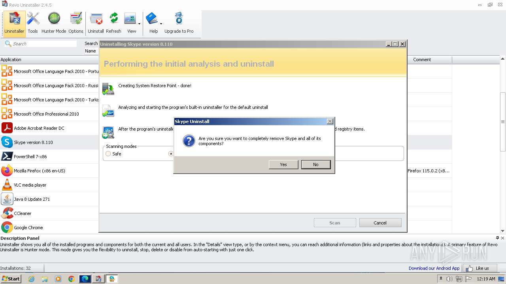Click the Scan button

335,223
